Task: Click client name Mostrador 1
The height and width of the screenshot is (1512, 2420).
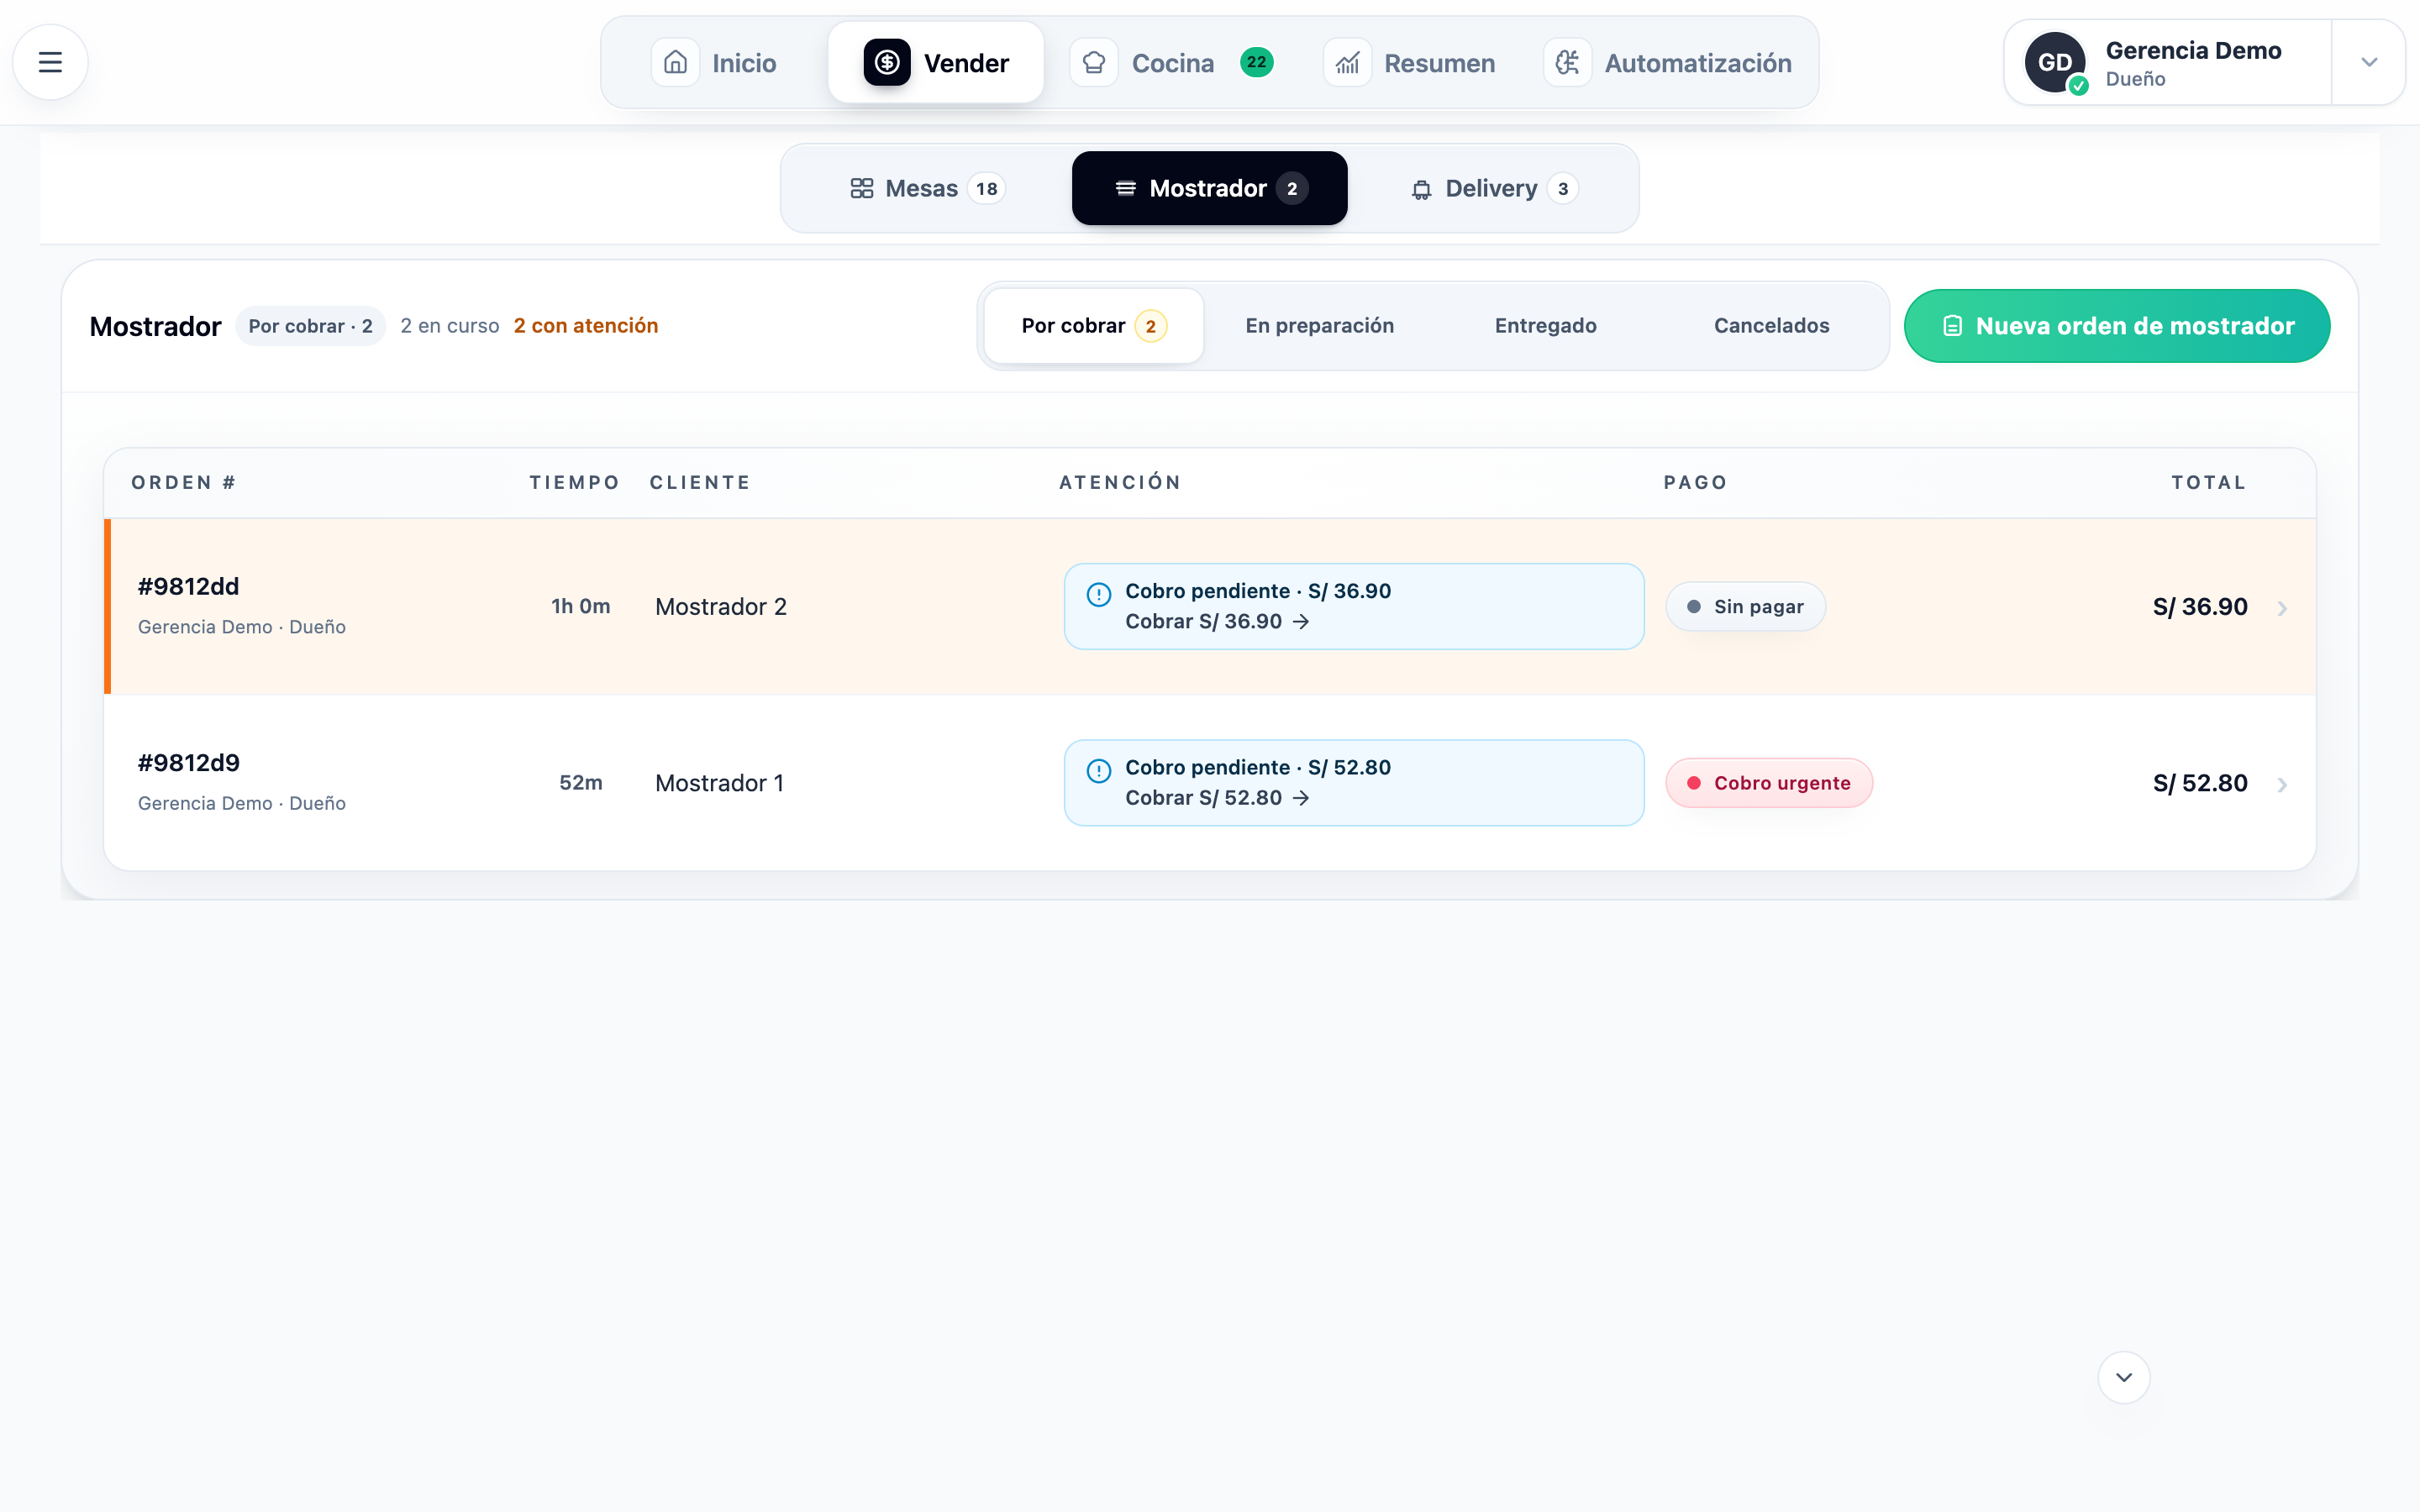Action: click(719, 783)
